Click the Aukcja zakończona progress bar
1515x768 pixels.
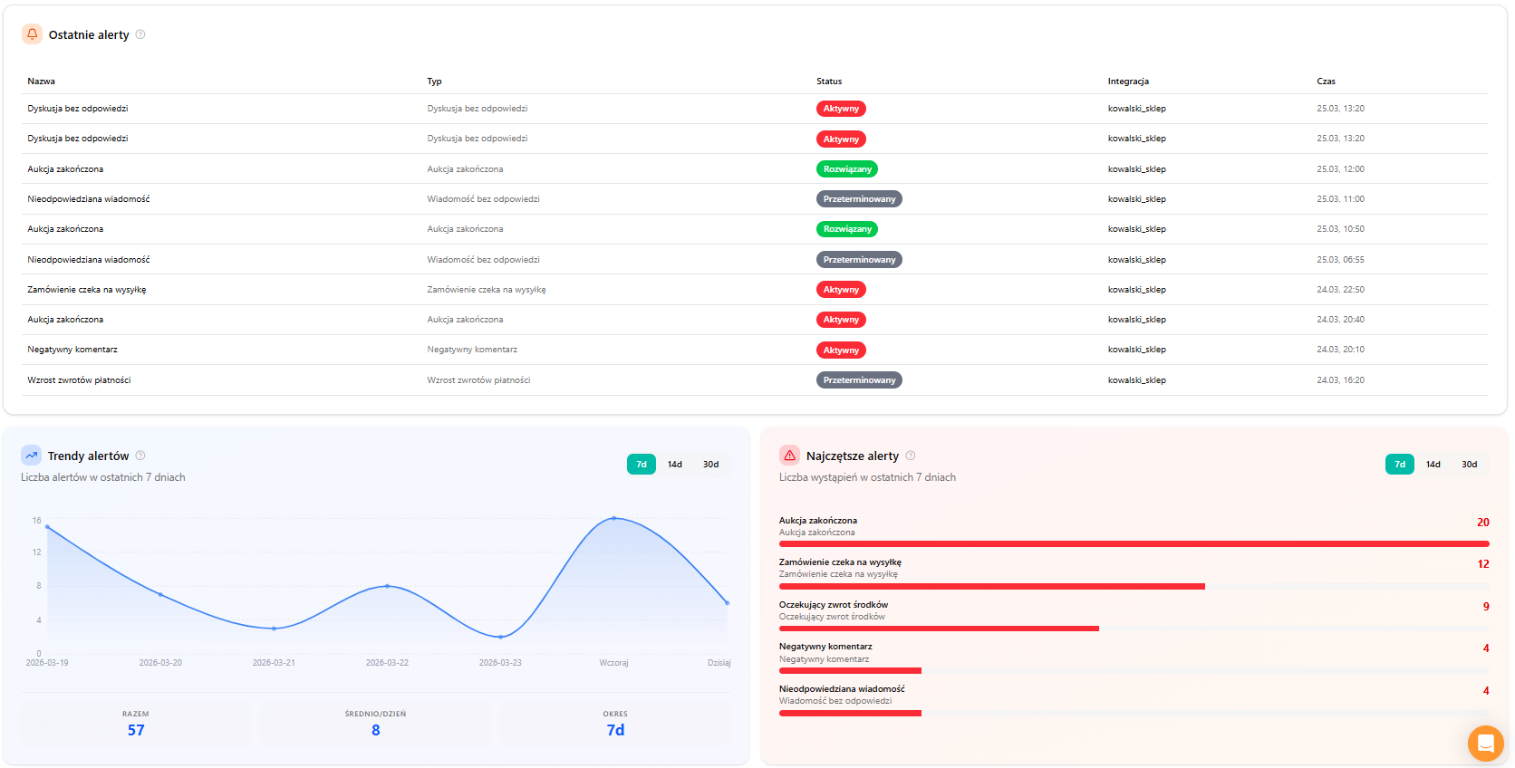1134,544
